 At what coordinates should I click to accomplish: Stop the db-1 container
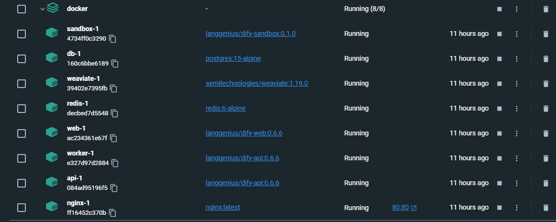(x=499, y=58)
